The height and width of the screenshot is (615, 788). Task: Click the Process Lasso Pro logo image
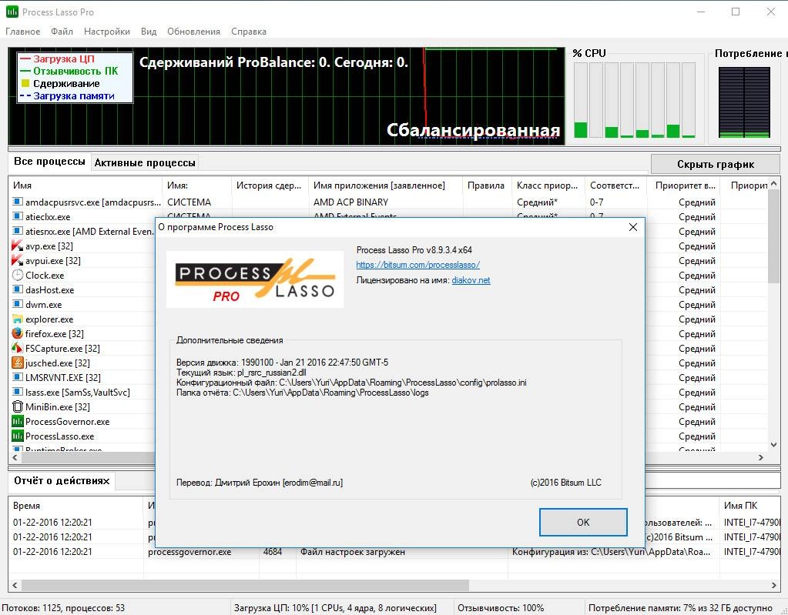(x=255, y=279)
